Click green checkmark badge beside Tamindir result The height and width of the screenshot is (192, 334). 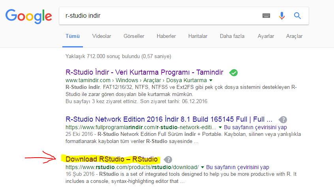click(x=233, y=73)
